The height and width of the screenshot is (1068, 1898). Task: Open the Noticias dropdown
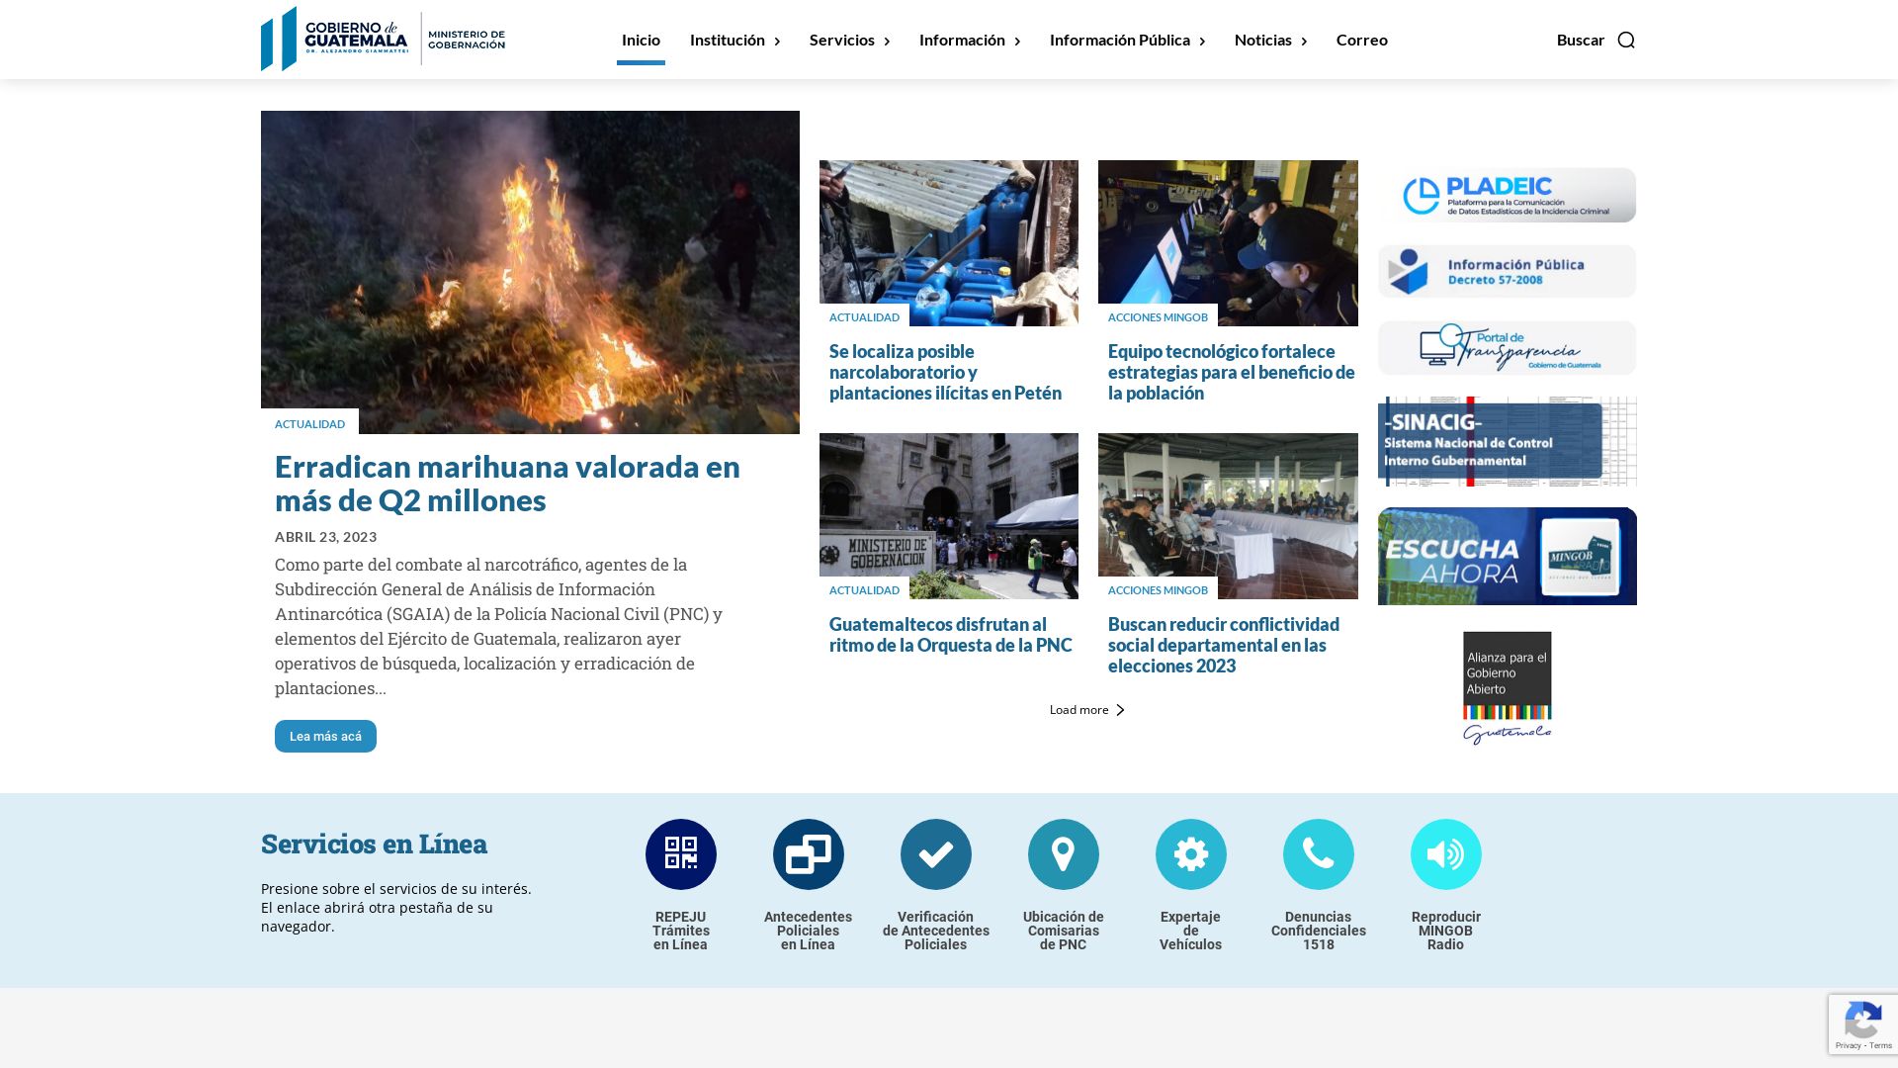pos(1264,40)
